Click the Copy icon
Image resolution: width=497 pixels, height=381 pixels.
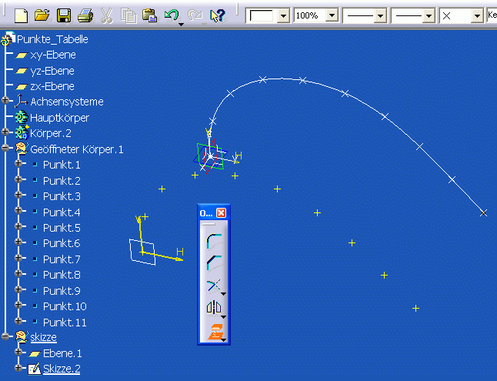[x=128, y=16]
